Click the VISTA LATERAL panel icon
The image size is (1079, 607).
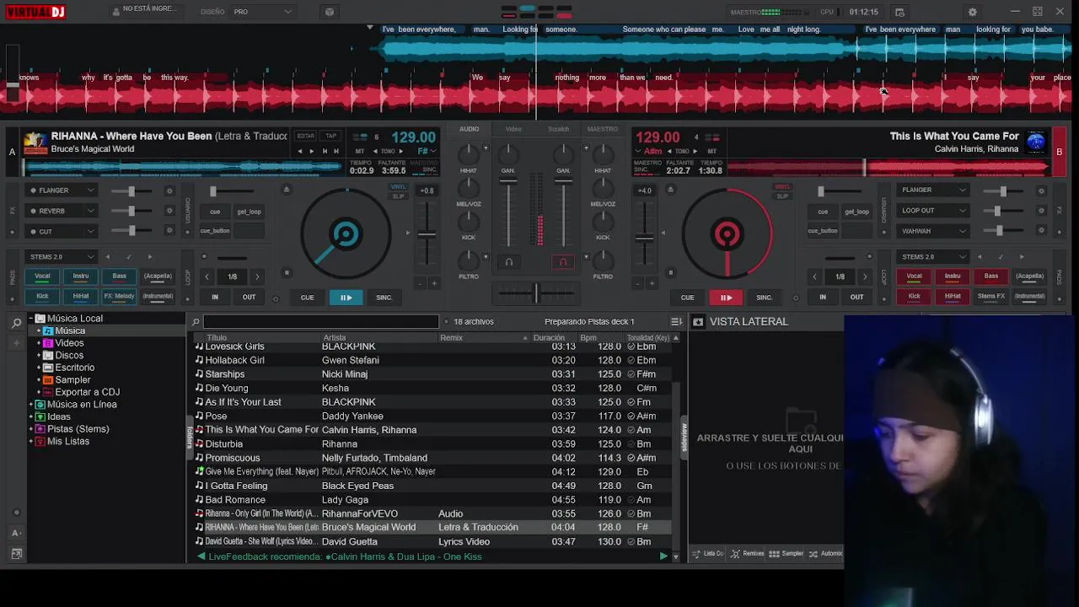[x=698, y=321]
